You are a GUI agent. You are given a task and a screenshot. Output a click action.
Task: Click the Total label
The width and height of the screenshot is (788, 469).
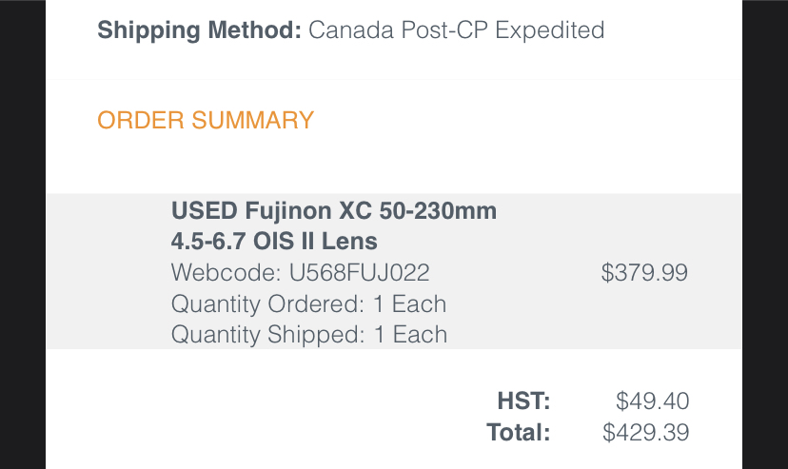pos(519,433)
